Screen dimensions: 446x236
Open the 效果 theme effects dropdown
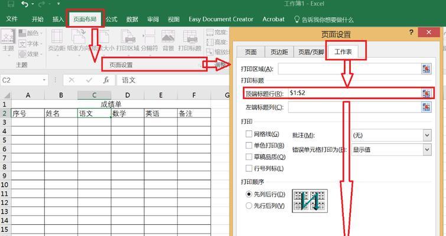[31, 54]
